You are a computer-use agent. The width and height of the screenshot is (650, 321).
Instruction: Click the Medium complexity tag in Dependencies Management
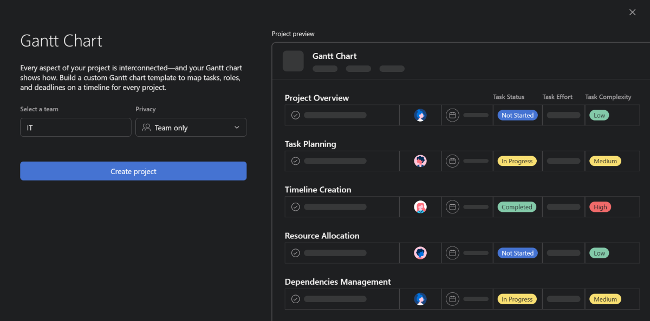click(605, 299)
